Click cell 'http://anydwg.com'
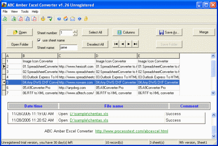 tap(76, 88)
